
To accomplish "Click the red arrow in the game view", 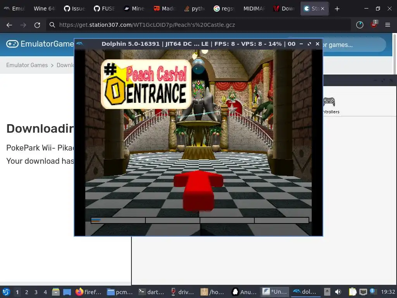I will coord(198,191).
